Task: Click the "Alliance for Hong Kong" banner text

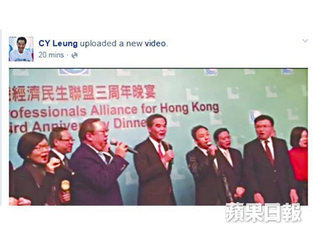Action: click(x=155, y=108)
